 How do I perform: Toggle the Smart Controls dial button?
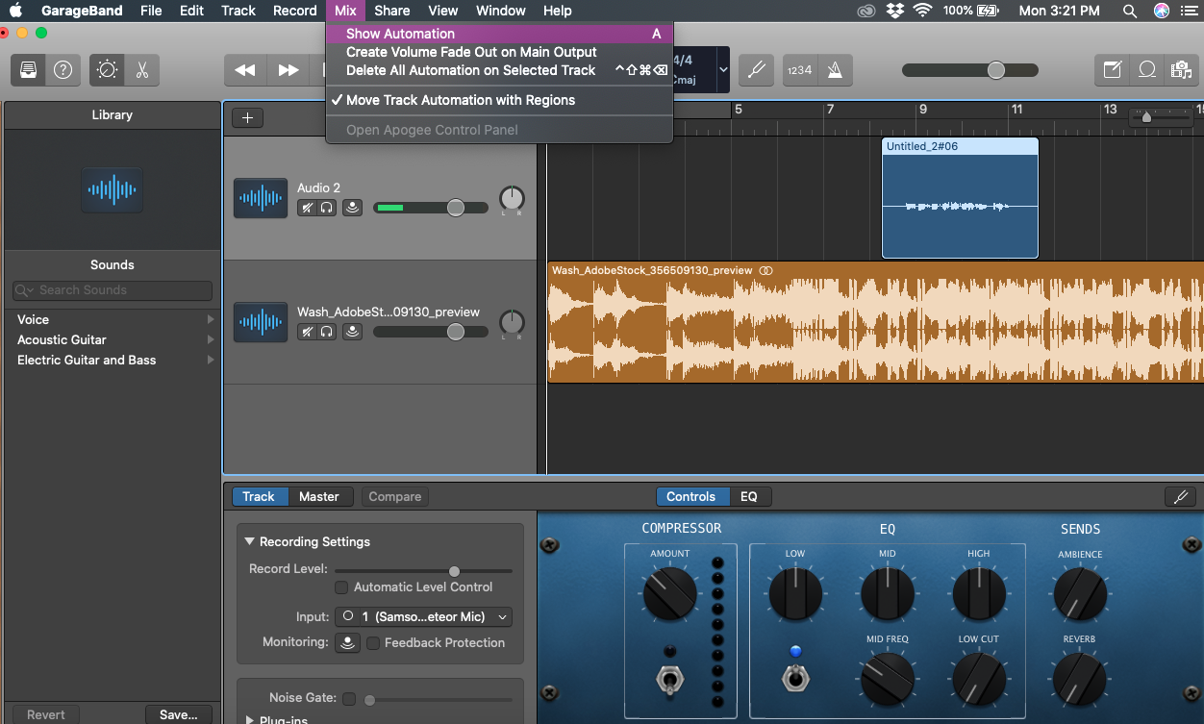[x=107, y=70]
